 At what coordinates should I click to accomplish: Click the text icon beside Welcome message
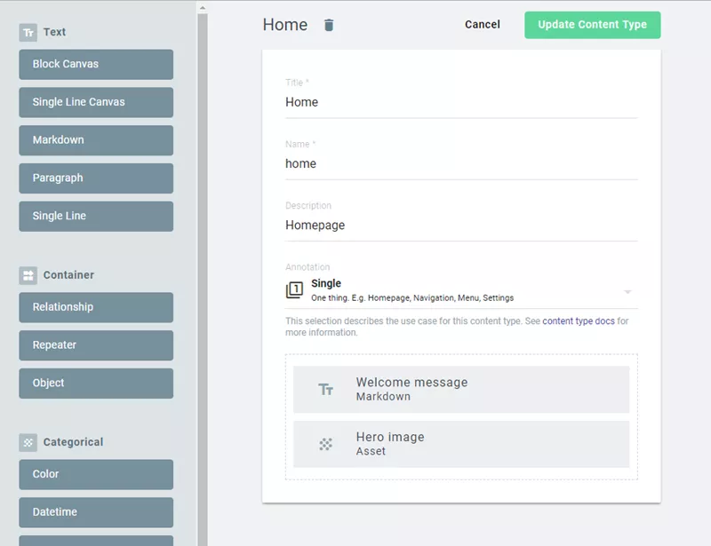[326, 389]
